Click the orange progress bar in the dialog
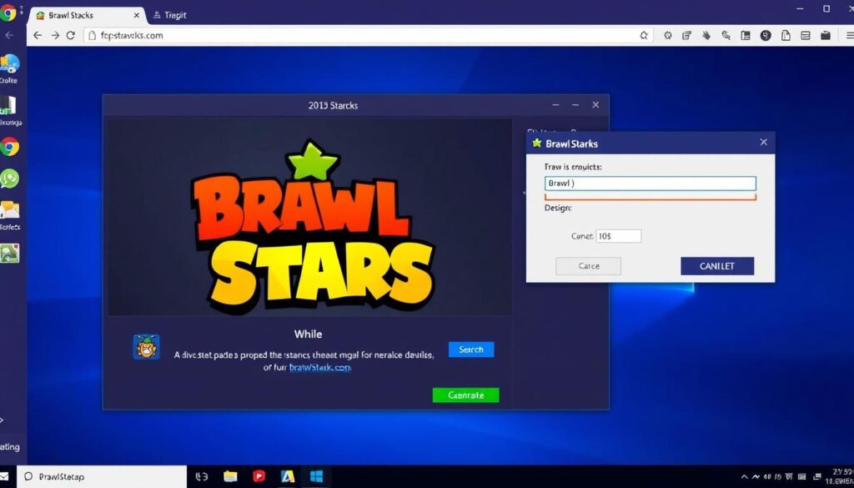Screen dimensions: 854x488 650,198
